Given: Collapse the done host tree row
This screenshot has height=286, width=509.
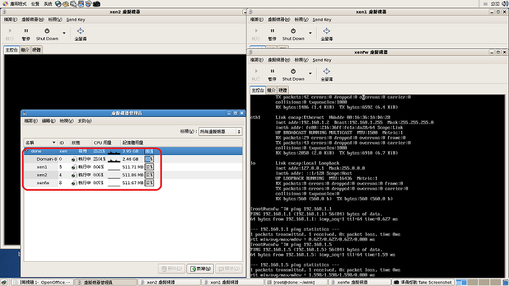Looking at the screenshot, I should pos(27,151).
